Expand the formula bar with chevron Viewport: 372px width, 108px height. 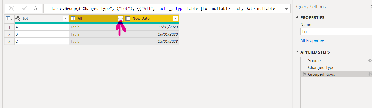pyautogui.click(x=286, y=9)
